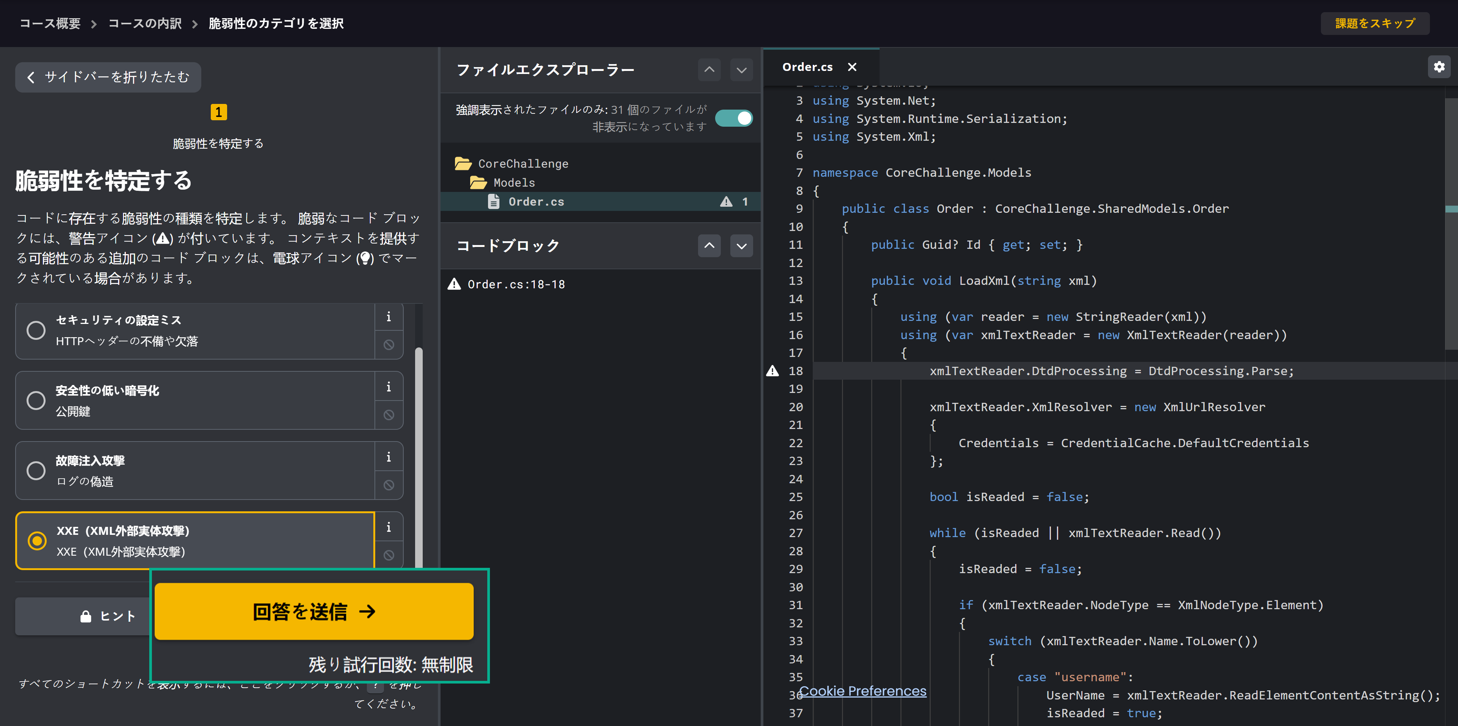Click the info icon for 安全性の低い暗号化
This screenshot has width=1458, height=726.
[388, 387]
